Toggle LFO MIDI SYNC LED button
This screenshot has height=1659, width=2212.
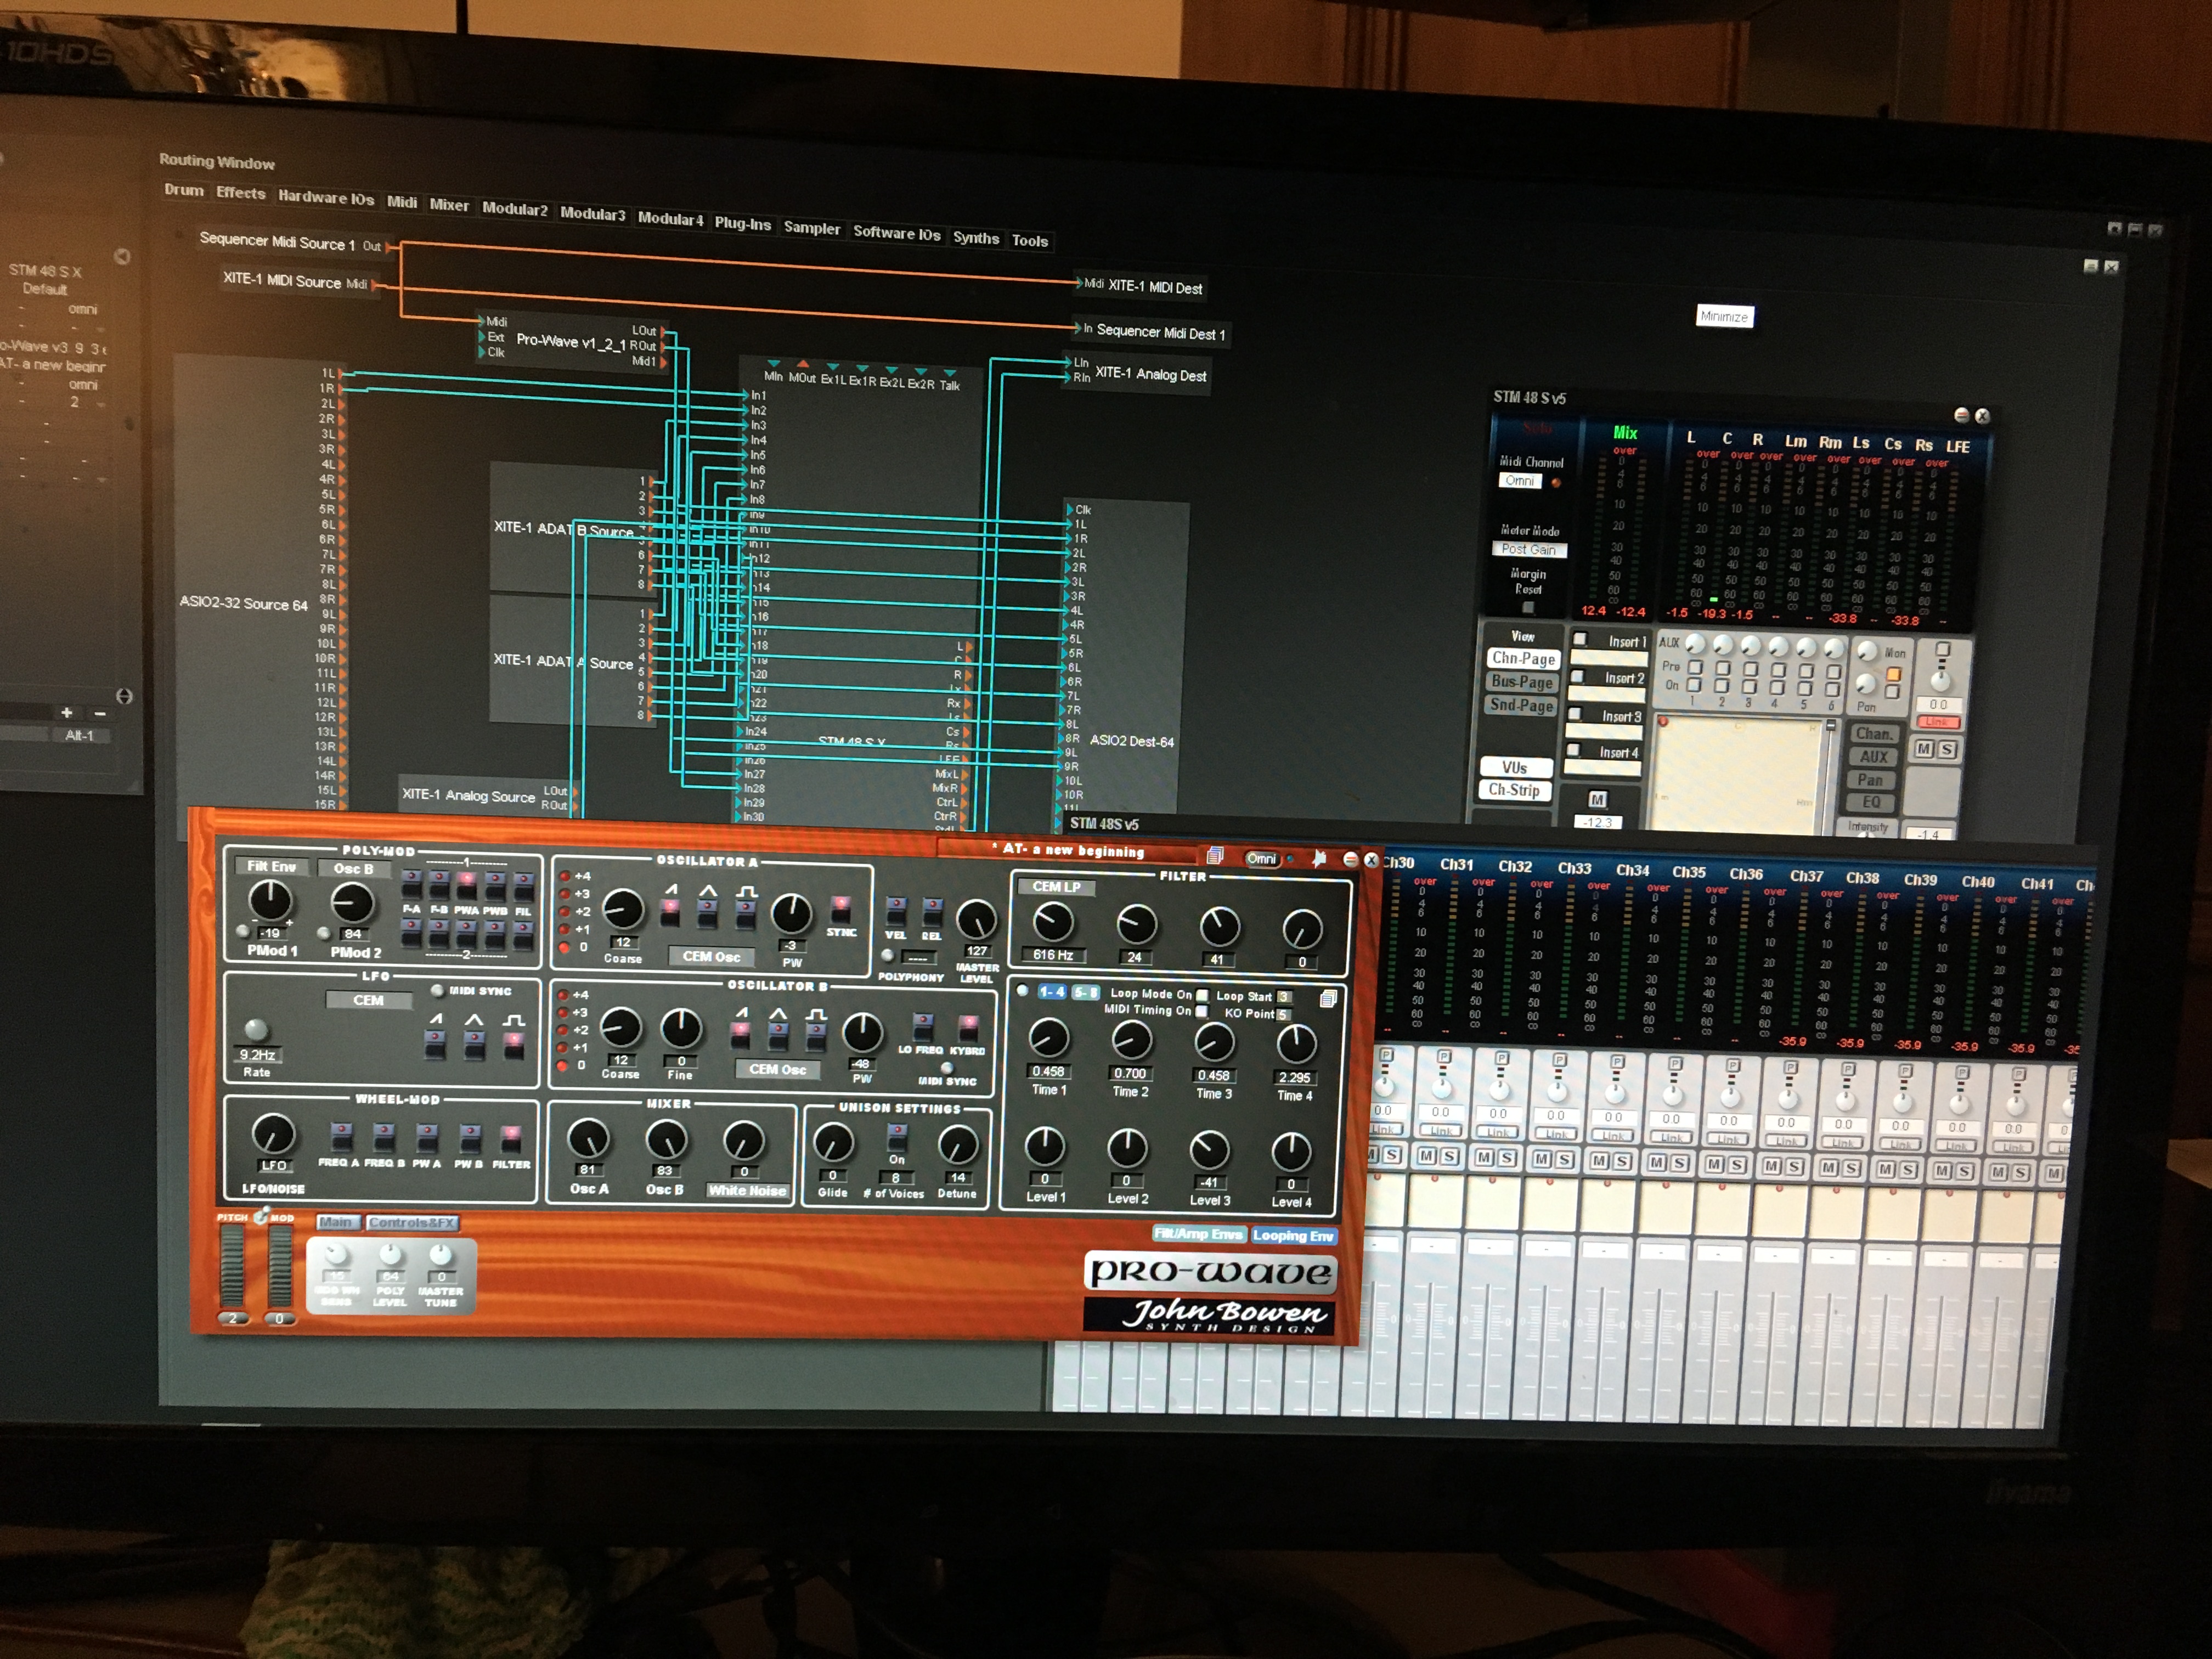click(x=437, y=991)
